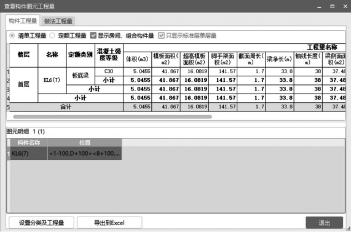Switch to the 做法工程量 tab
351x232 pixels.
(58, 21)
